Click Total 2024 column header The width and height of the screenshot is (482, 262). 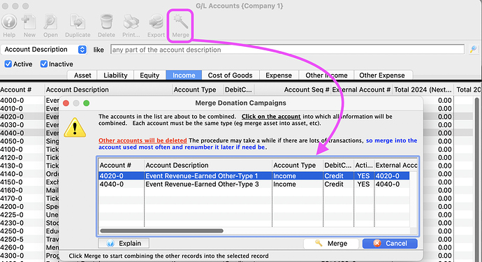(x=423, y=90)
